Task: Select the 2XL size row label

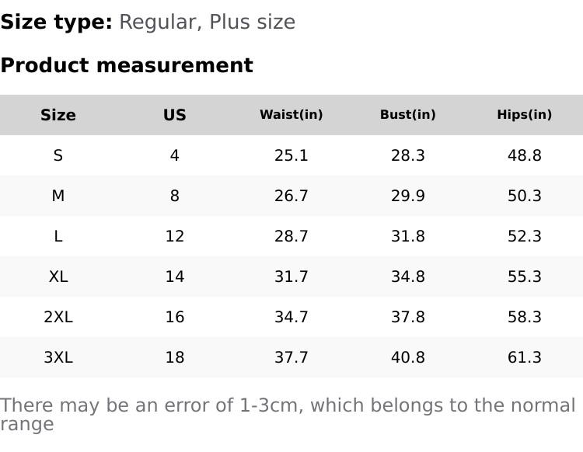Action: pos(58,317)
